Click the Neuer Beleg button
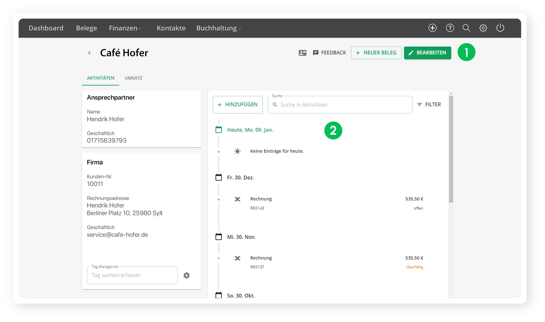The height and width of the screenshot is (322, 545). (x=376, y=53)
